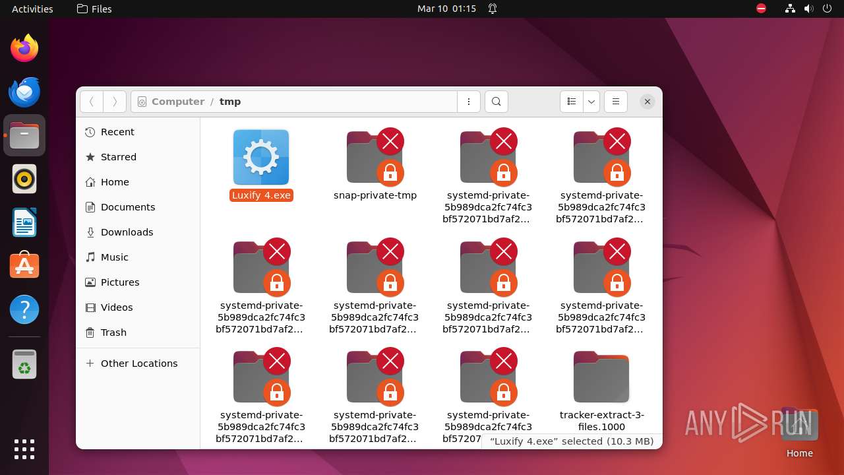Select the Luxify 4.exe file icon
Screen dimensions: 844x475
(261, 157)
